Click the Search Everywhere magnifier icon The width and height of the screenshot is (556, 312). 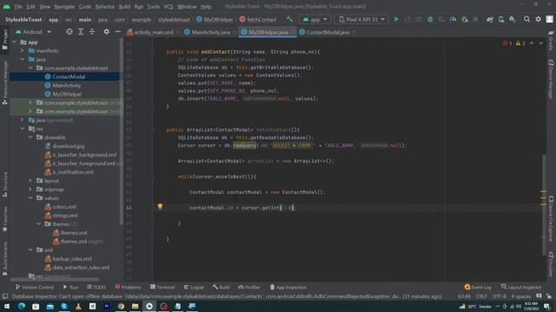click(527, 19)
